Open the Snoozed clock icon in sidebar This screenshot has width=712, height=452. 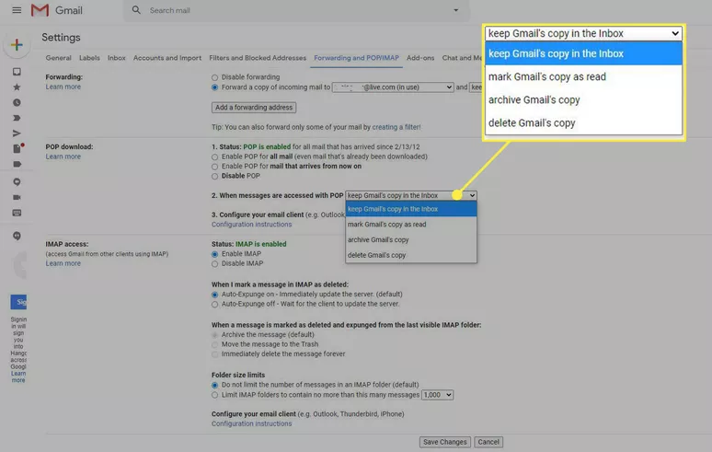tap(17, 103)
